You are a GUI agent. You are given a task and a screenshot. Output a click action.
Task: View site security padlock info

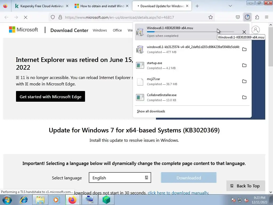click(60, 17)
